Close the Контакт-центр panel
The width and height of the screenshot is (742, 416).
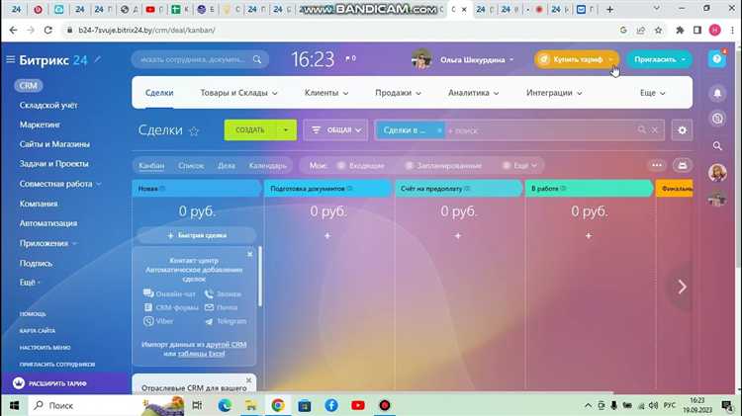coord(250,254)
